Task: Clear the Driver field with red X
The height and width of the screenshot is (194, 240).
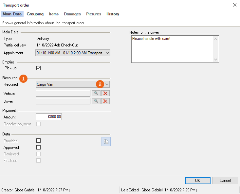Action: (105, 101)
